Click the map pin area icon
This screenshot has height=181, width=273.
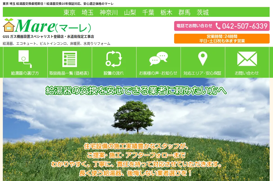203,59
